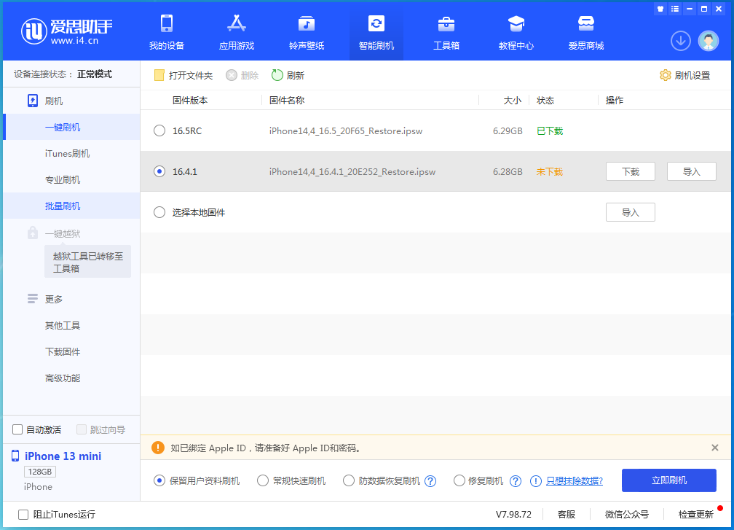734x530 pixels.
Task: Click the 128GB storage label
Action: 40,472
